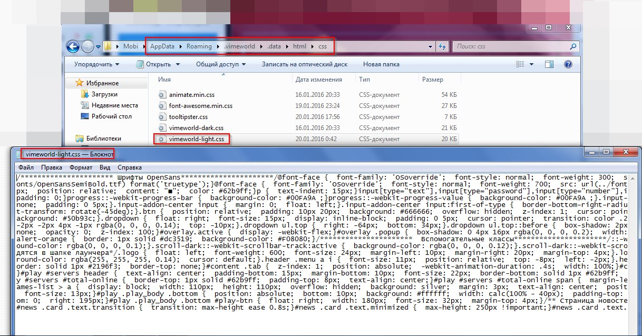Open Notepad's Правка menu
642x336 pixels.
tap(52, 167)
